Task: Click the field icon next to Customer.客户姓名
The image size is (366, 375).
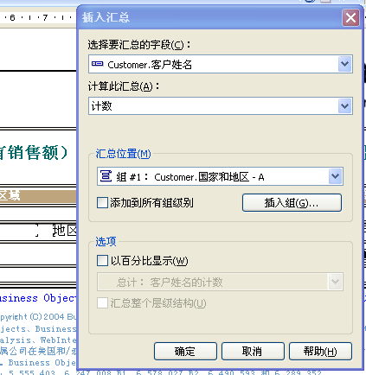Action: (97, 64)
